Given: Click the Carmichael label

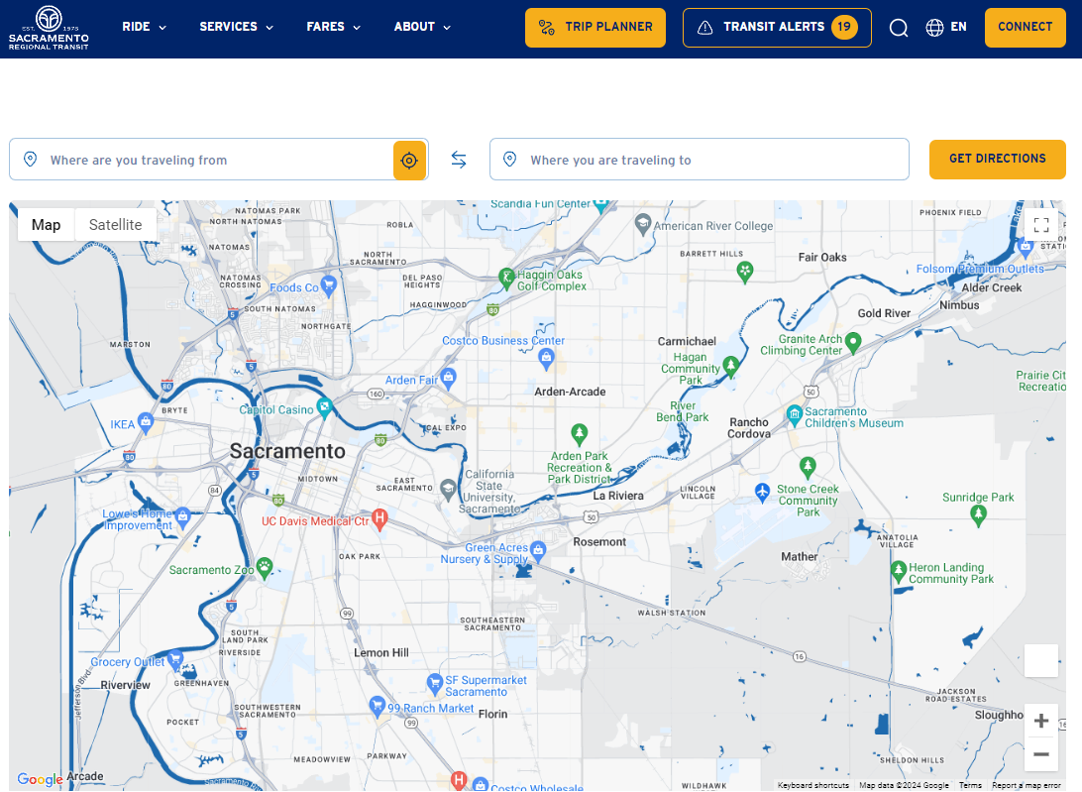Looking at the screenshot, I should (687, 341).
